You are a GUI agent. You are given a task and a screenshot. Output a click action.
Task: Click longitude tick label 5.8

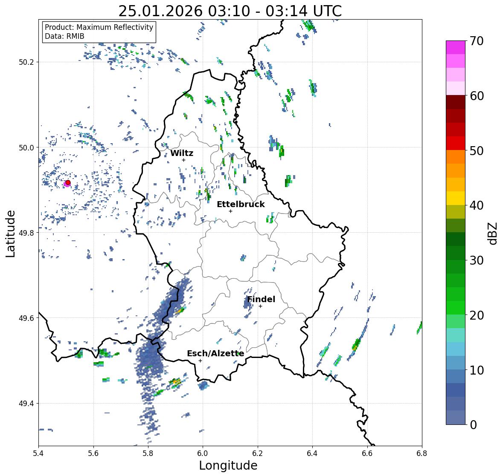pos(148,453)
